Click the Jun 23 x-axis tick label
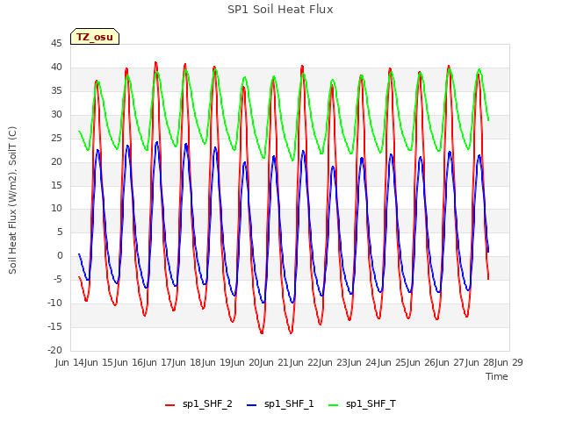562x421 pixels. (334, 362)
